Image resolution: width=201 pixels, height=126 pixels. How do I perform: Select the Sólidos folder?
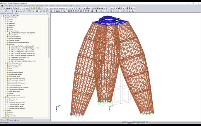pos(11,27)
